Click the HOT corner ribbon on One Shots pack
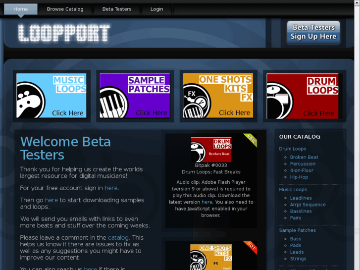This screenshot has width=360, height=270. pyautogui.click(x=251, y=247)
